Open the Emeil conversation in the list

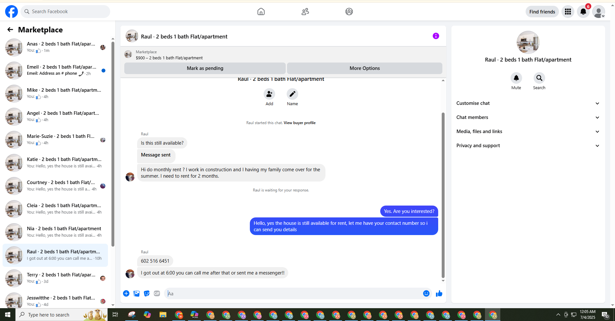tap(55, 71)
